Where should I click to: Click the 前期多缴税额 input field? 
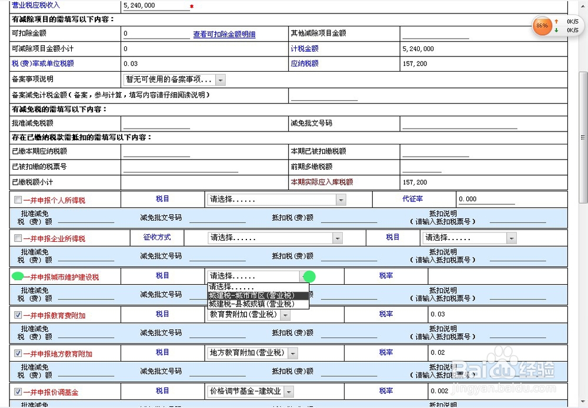(x=422, y=167)
